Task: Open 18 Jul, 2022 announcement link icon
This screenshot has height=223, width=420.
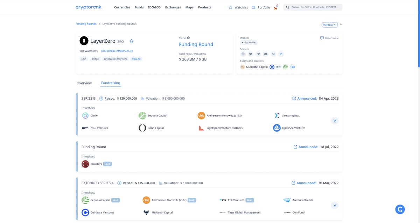Action: click(295, 147)
